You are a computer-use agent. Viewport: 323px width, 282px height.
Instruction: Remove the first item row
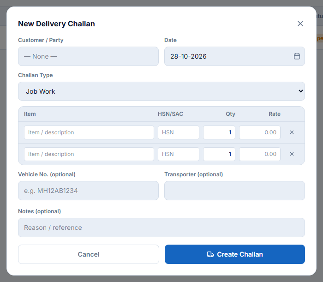point(292,132)
